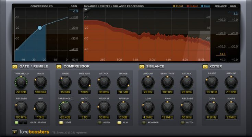This screenshot has width=252, height=137.
Task: Click the Knee 15.0dB value field
Action: pyautogui.click(x=65, y=92)
